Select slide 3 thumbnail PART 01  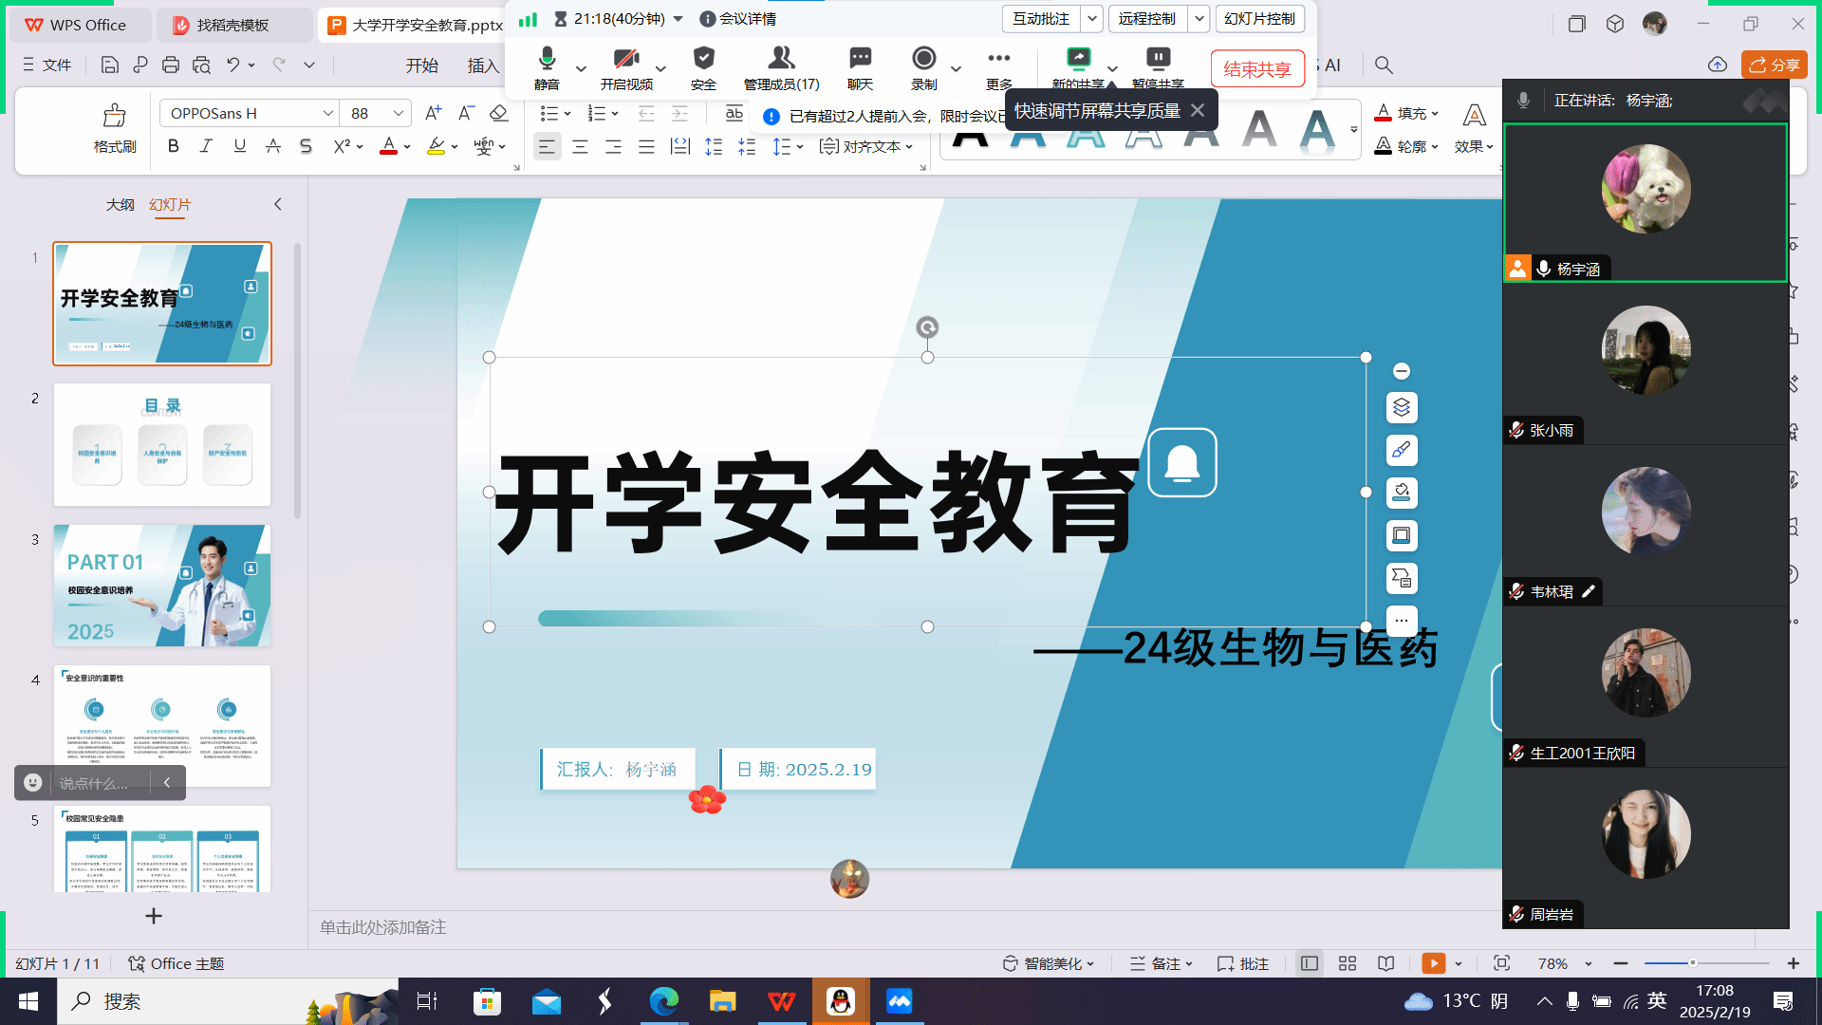coord(162,586)
